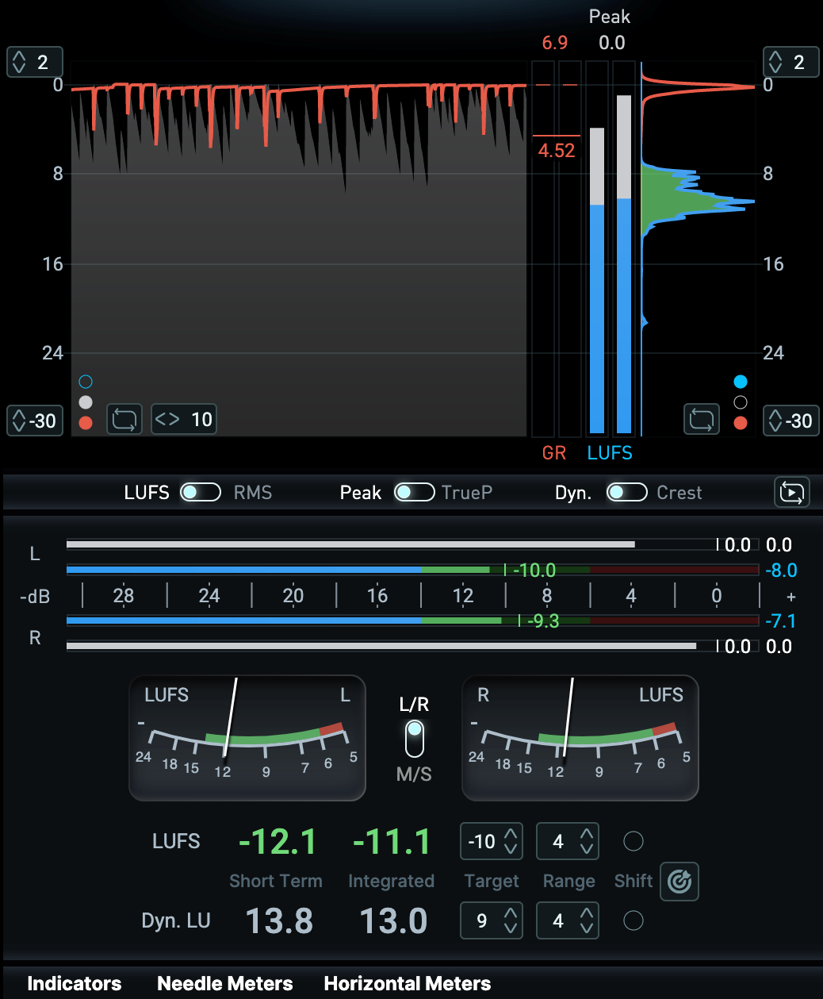The height and width of the screenshot is (999, 823).
Task: Switch to the Indicators tab
Action: [x=75, y=984]
